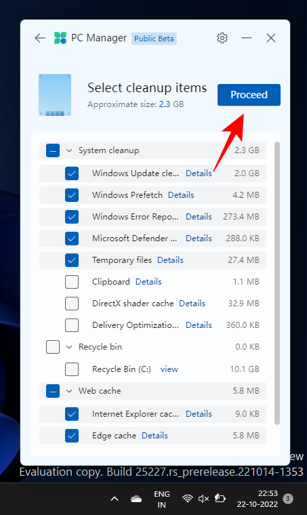This screenshot has height=515, width=307.
Task: Check the Delivery Optimization checkbox
Action: click(72, 325)
